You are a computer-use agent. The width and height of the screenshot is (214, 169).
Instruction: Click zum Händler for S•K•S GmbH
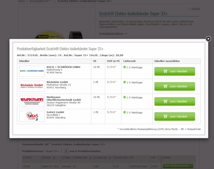[x=175, y=116]
